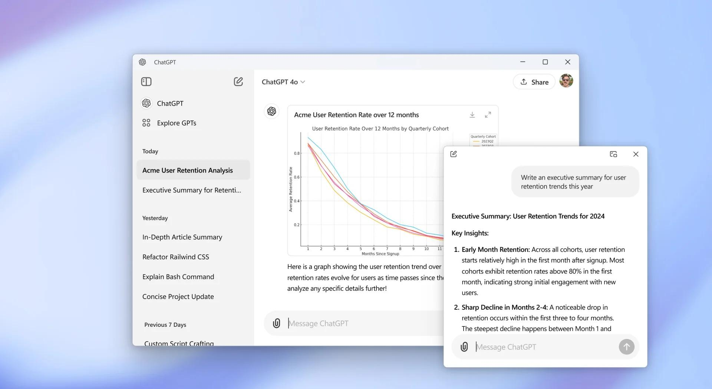
Task: Click the user message bubble about executive summary
Action: pyautogui.click(x=575, y=182)
